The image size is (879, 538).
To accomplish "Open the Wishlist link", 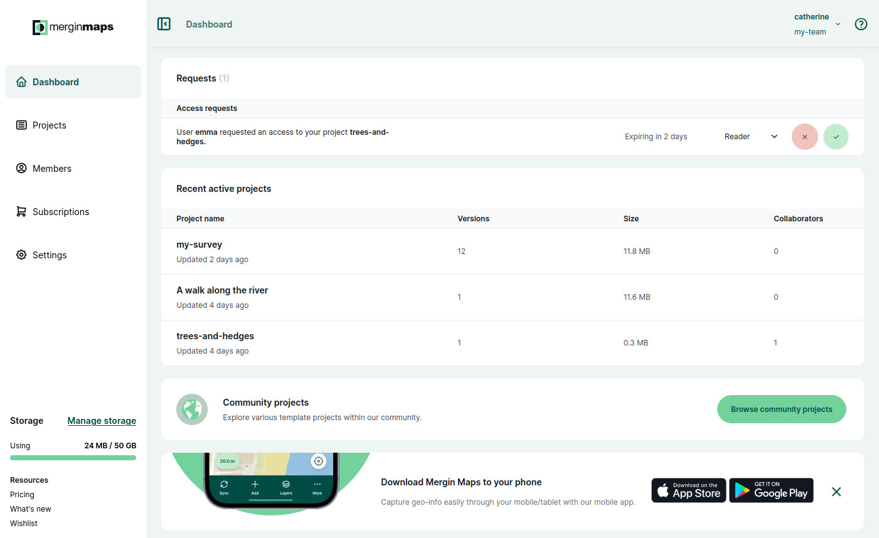I will (x=24, y=524).
